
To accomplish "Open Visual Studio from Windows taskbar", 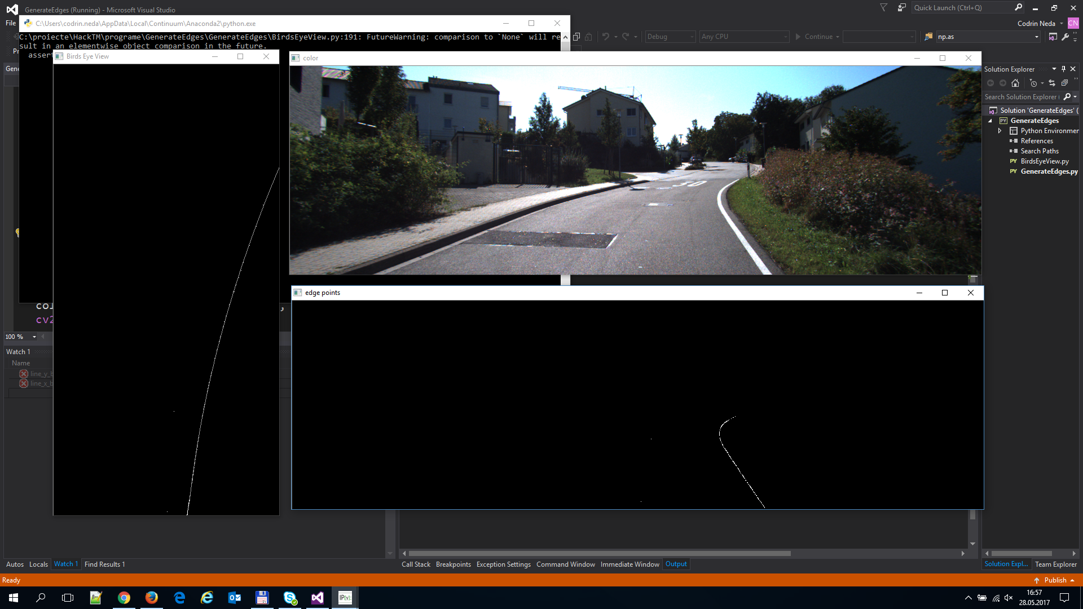I will [318, 598].
